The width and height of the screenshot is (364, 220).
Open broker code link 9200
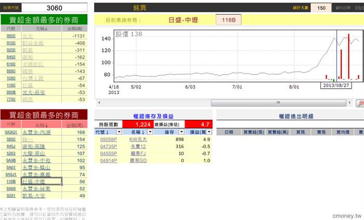(11, 50)
